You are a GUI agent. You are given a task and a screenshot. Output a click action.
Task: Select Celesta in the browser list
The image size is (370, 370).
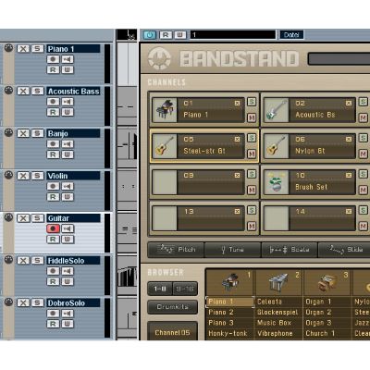click(x=269, y=302)
